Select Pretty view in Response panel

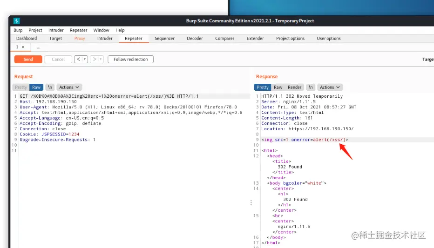point(262,87)
